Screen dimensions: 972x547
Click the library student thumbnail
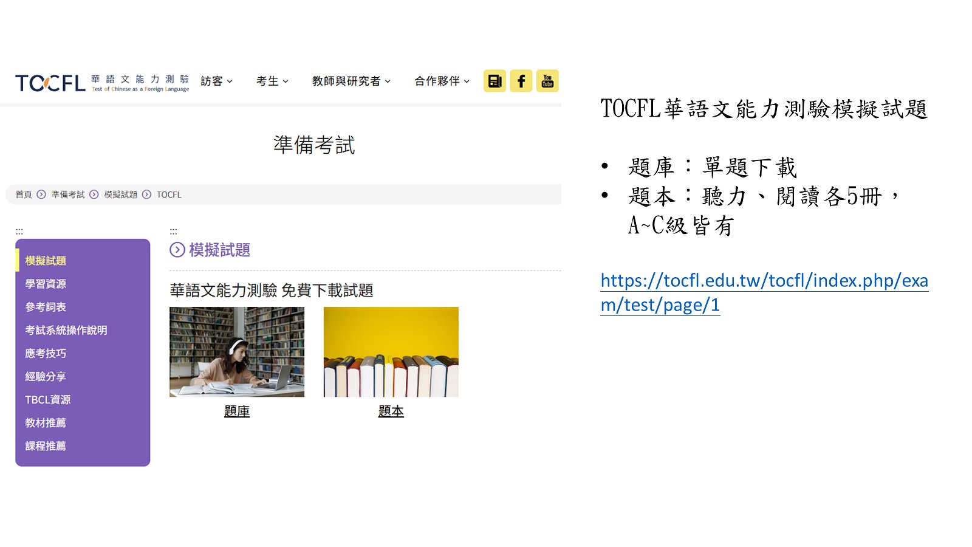tap(237, 352)
